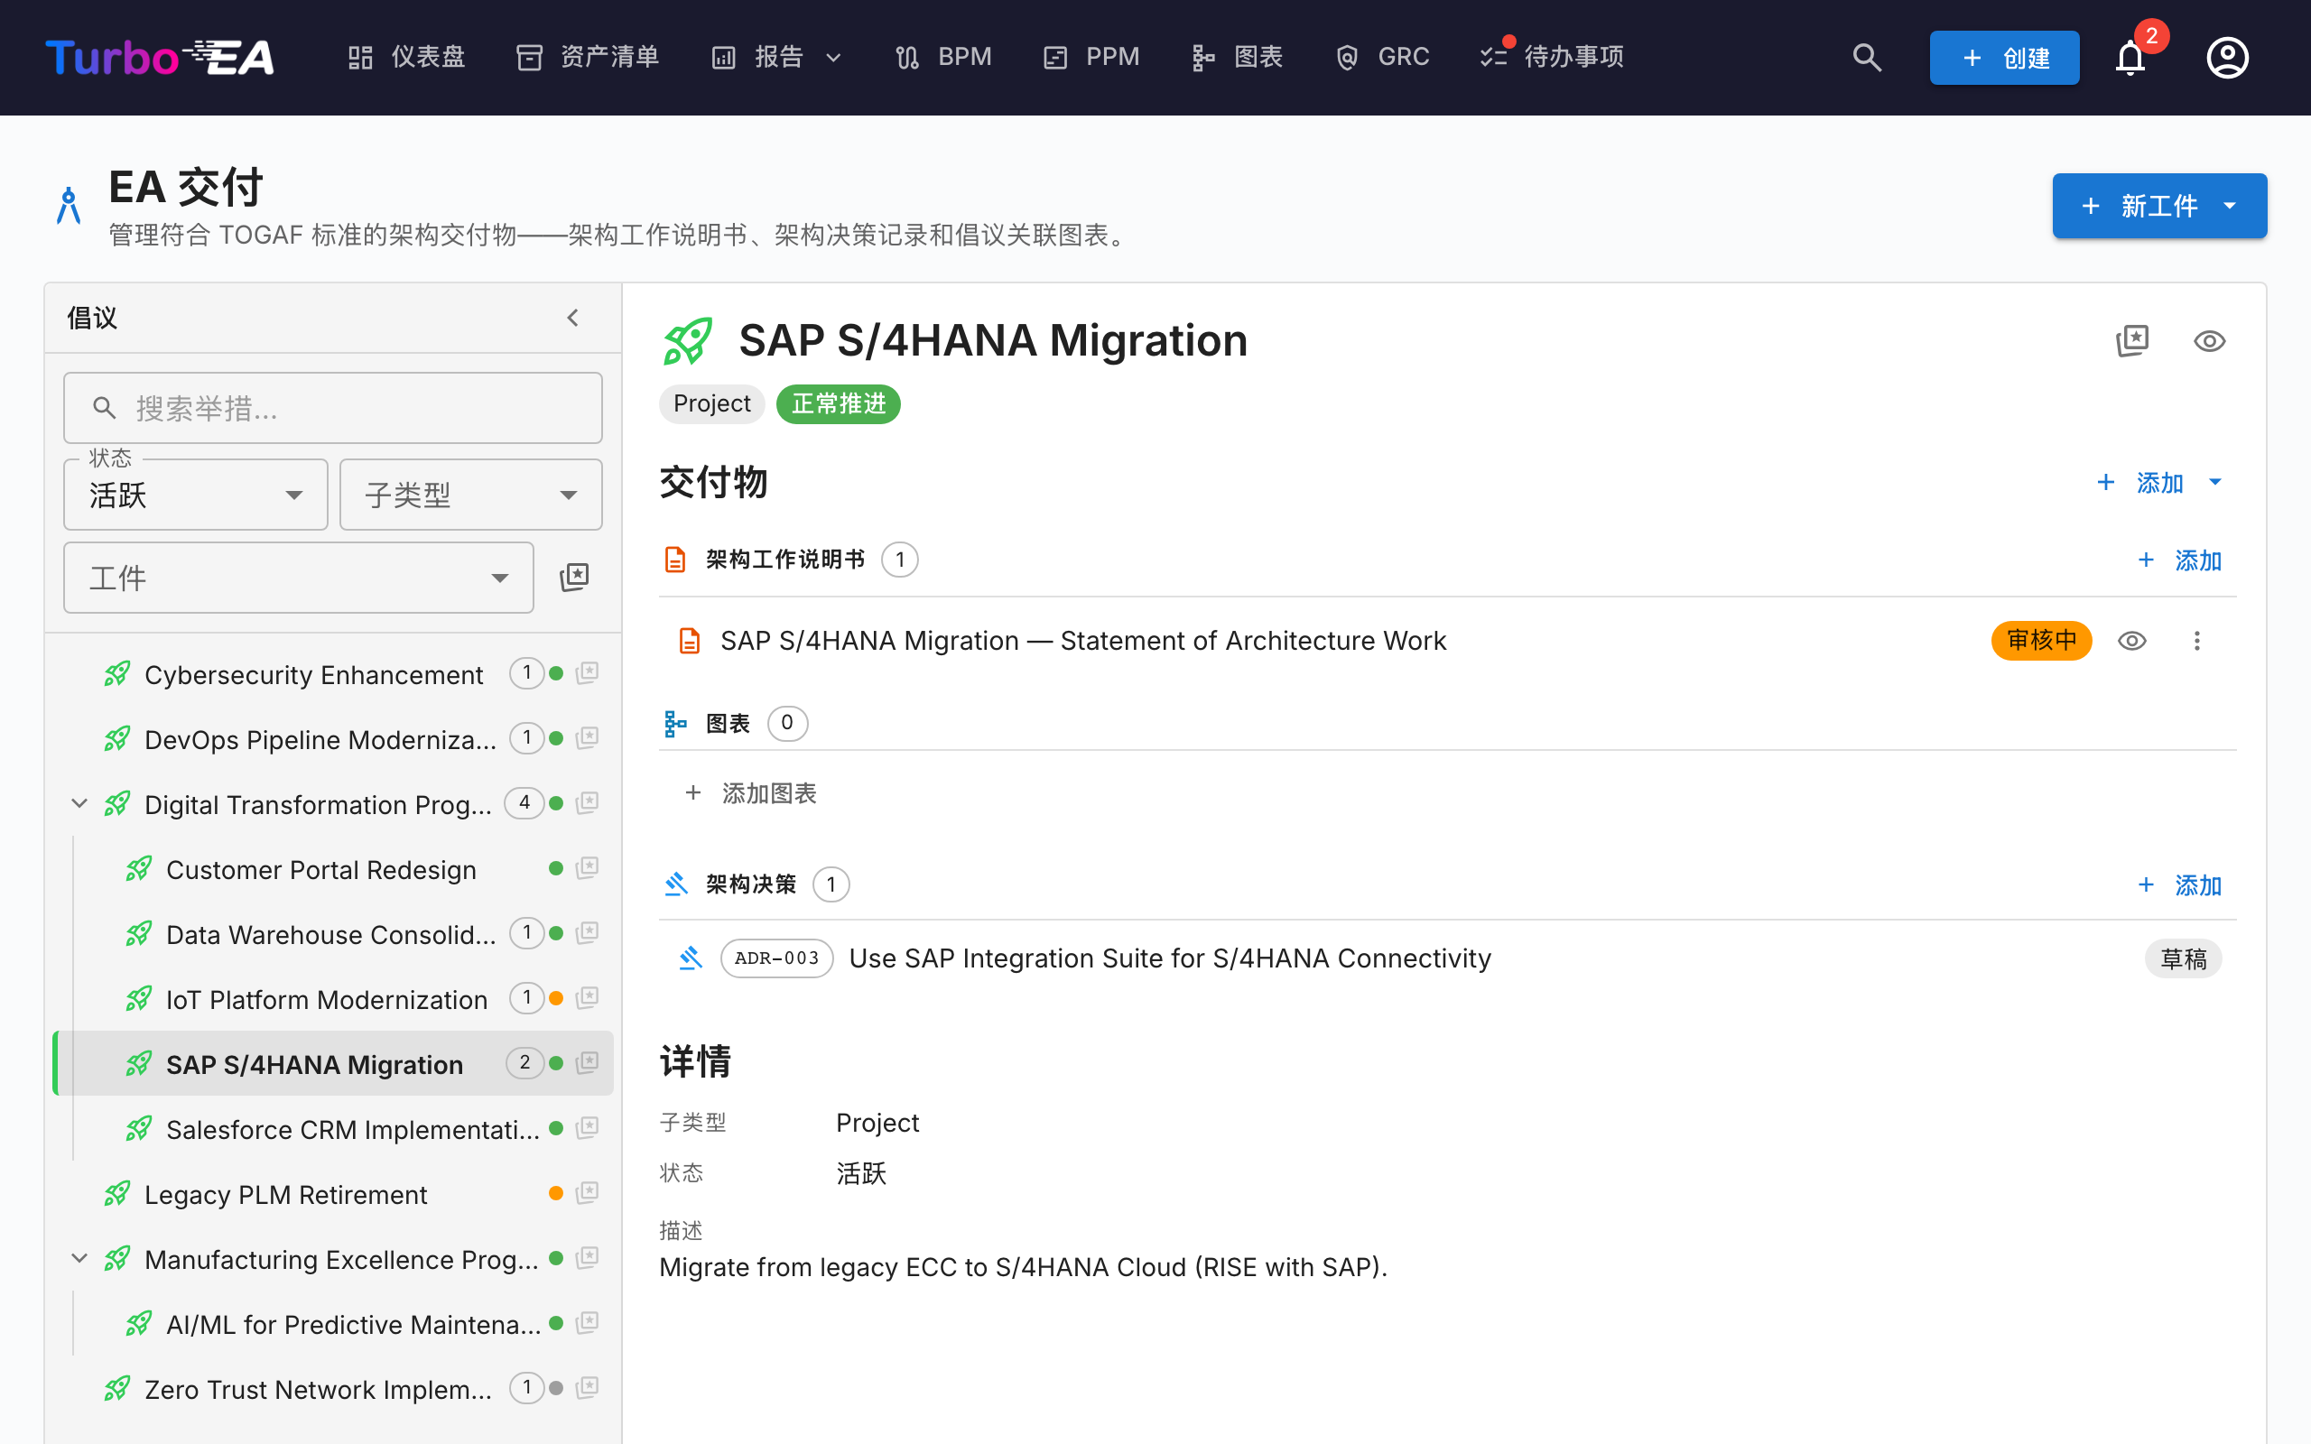Click the favorites filter icon beside 工件 dropdown
2311x1444 pixels.
(x=574, y=577)
